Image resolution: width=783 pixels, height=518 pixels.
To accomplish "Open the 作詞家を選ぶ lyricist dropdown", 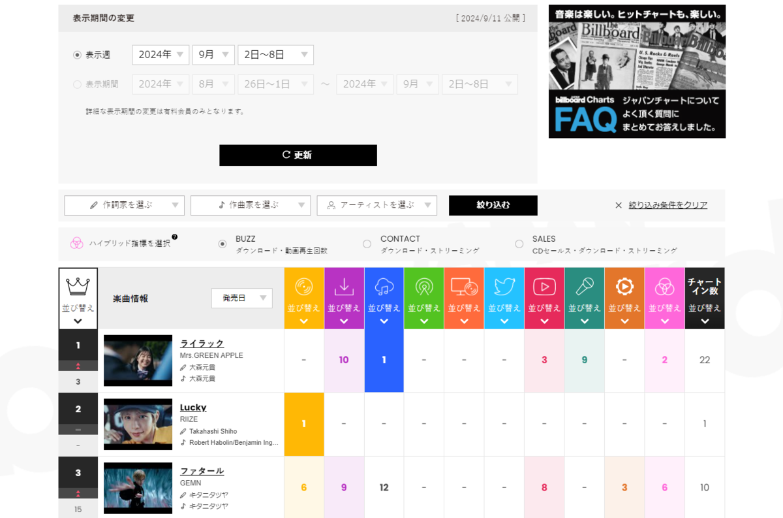I will click(x=125, y=205).
